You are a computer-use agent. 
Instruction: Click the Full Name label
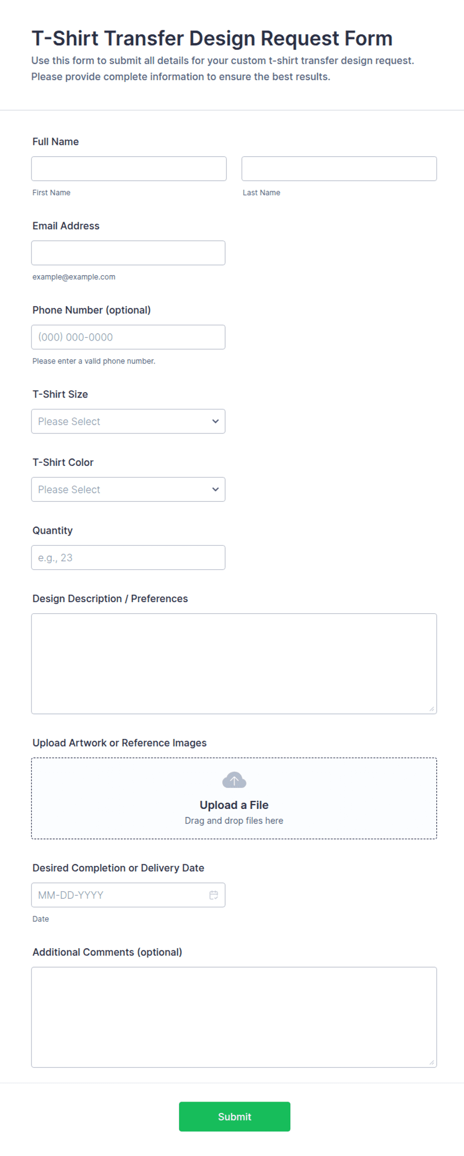click(55, 142)
